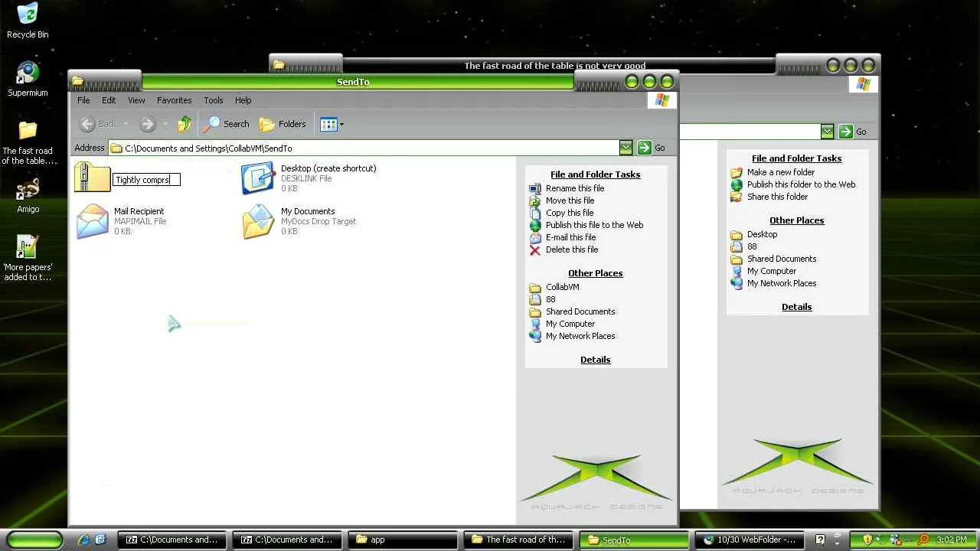Click the Forward arrow in SendTo toolbar

click(x=148, y=124)
